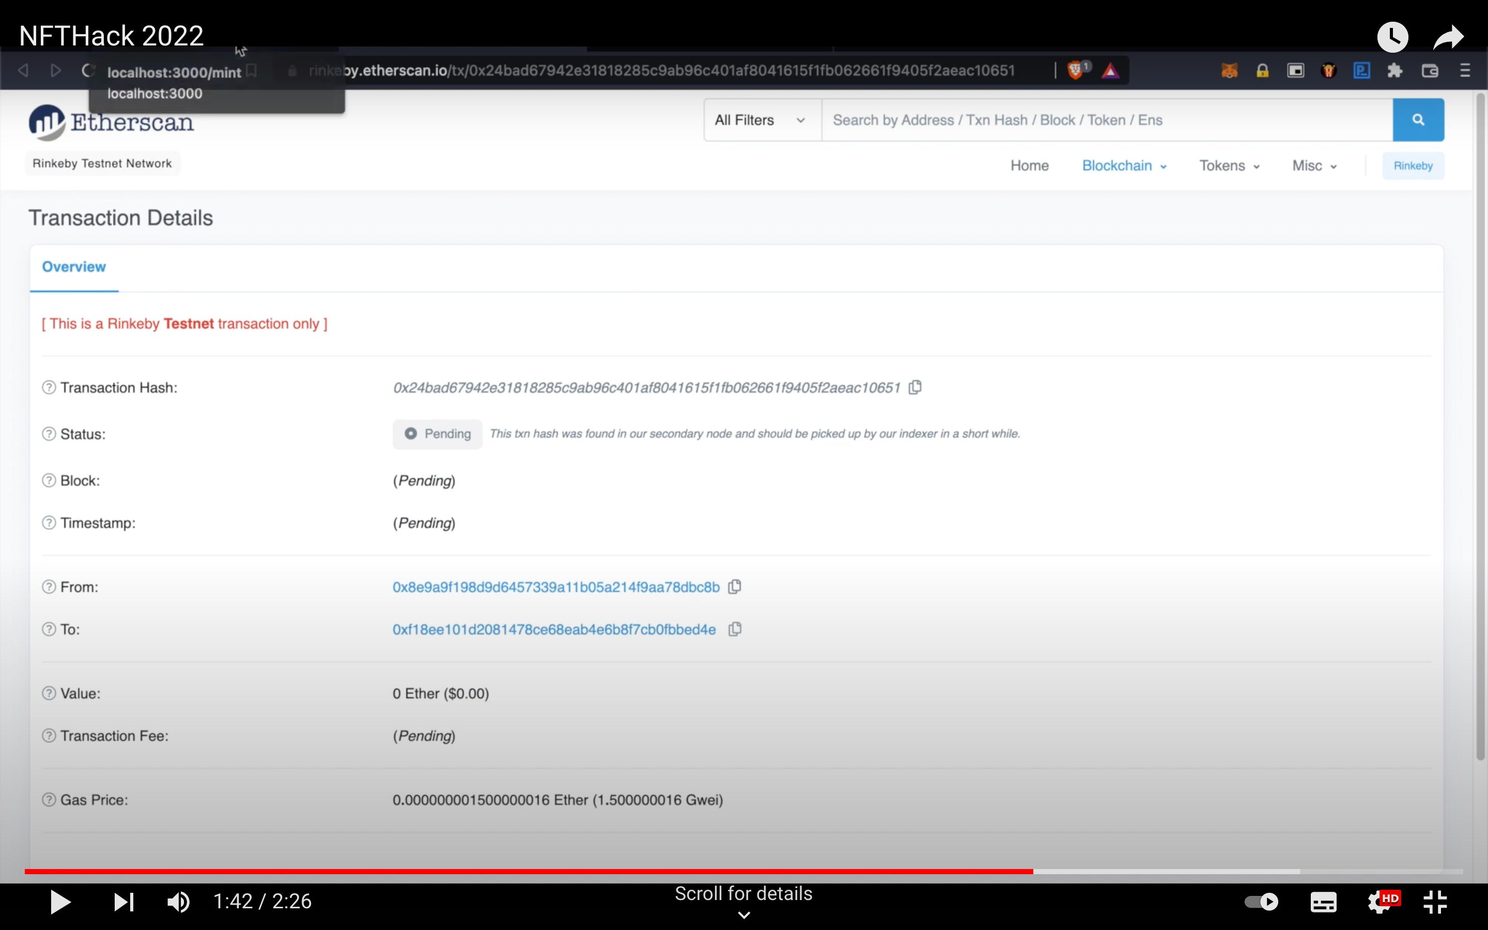
Task: Click help icon next to Value
Action: (x=49, y=693)
